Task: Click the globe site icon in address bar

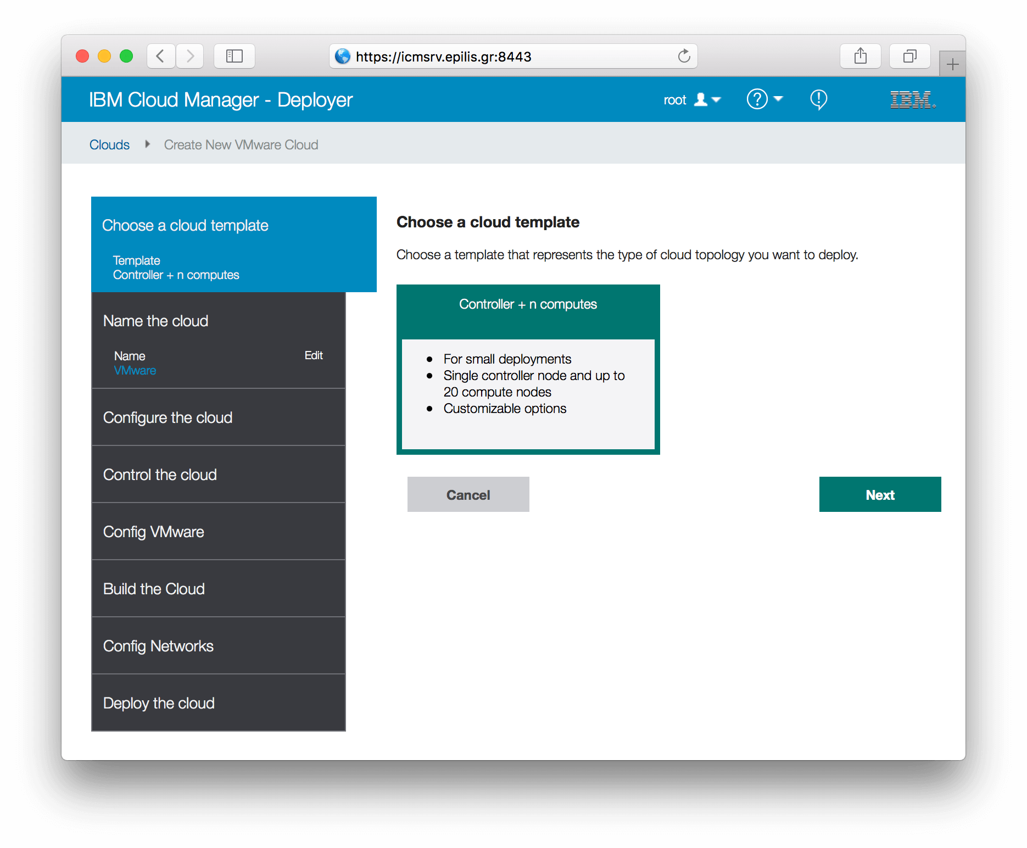Action: click(343, 56)
